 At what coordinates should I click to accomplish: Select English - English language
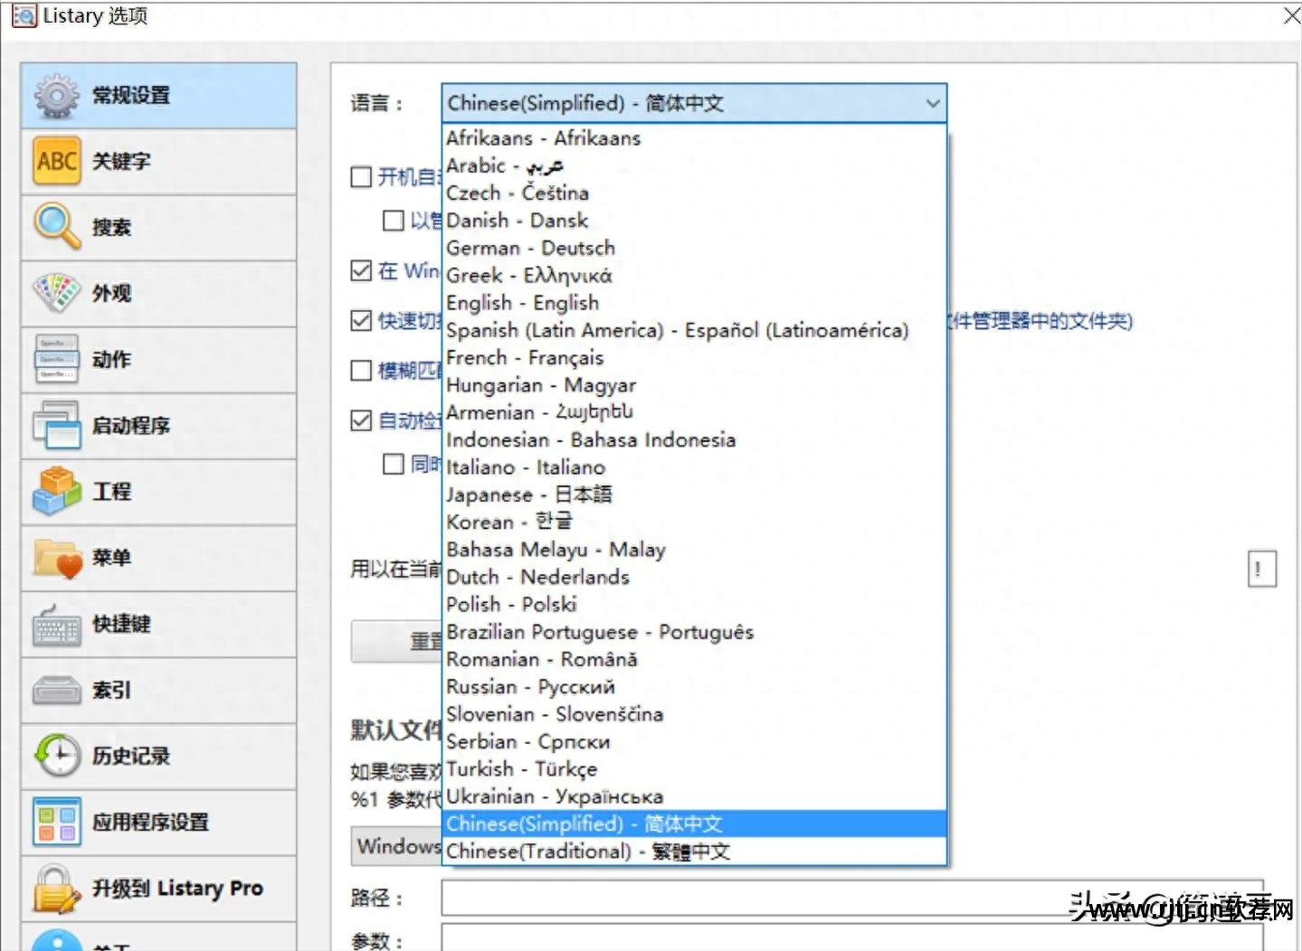(695, 303)
